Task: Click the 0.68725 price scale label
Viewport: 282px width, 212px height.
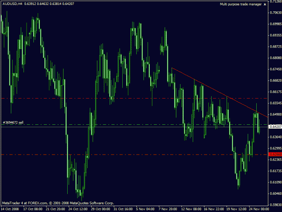Action: click(276, 47)
